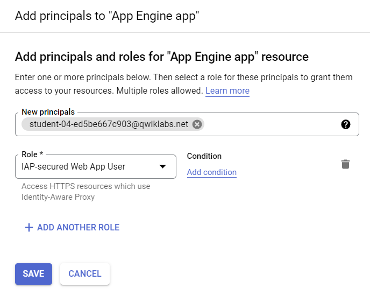
Task: Click the role description mentioning Identity-Aware Proxy
Action: click(86, 192)
